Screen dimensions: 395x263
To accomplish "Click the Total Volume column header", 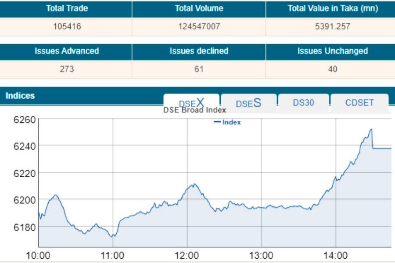I will click(199, 8).
